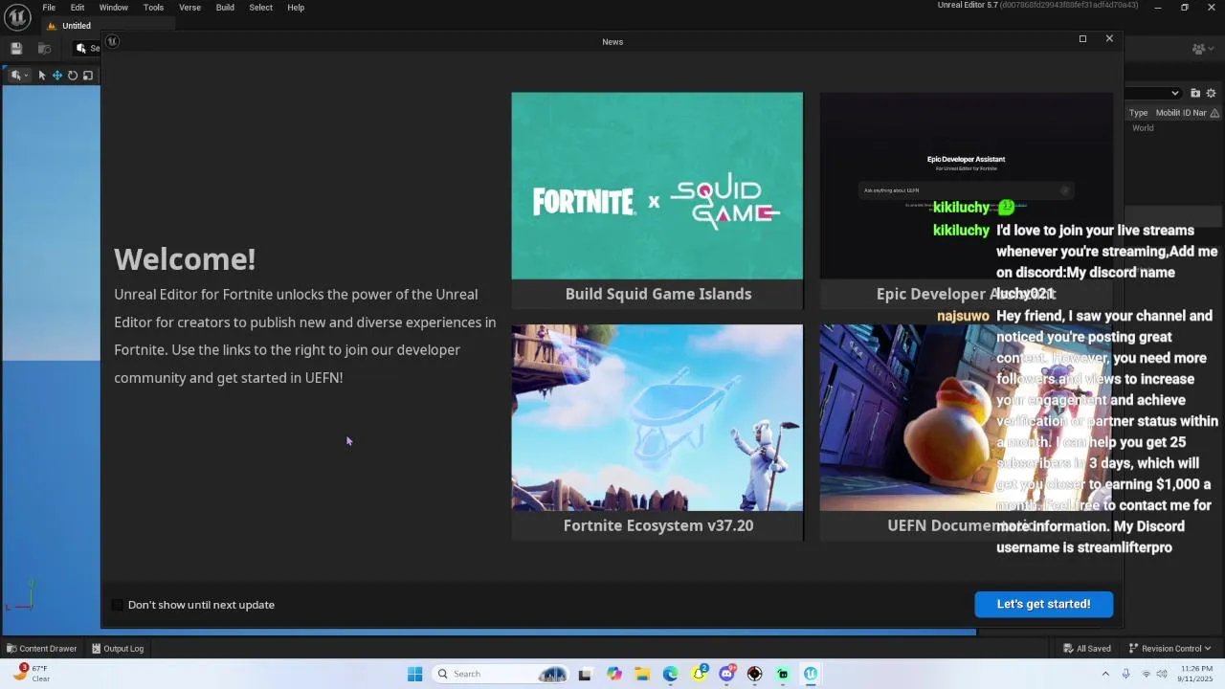
Task: Click the Mobility column header in Outliner
Action: point(1168,113)
